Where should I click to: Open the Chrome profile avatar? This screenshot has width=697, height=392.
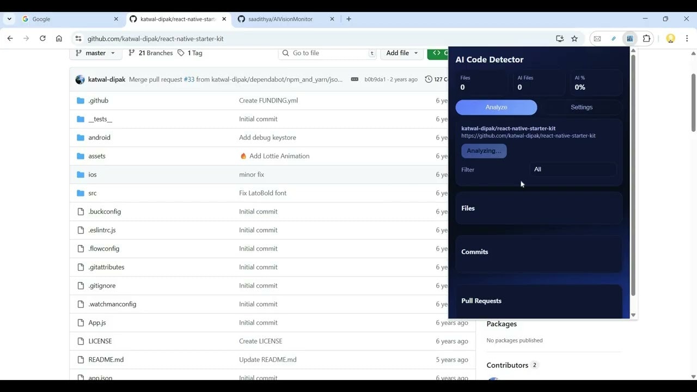point(670,39)
